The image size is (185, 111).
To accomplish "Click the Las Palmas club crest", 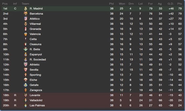I will click(25, 106).
